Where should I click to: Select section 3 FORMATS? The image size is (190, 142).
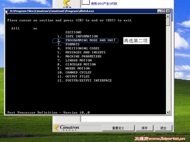pyautogui.click(x=68, y=44)
